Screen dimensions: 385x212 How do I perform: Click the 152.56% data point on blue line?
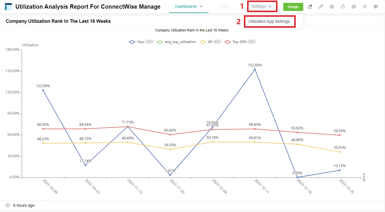[x=255, y=70]
